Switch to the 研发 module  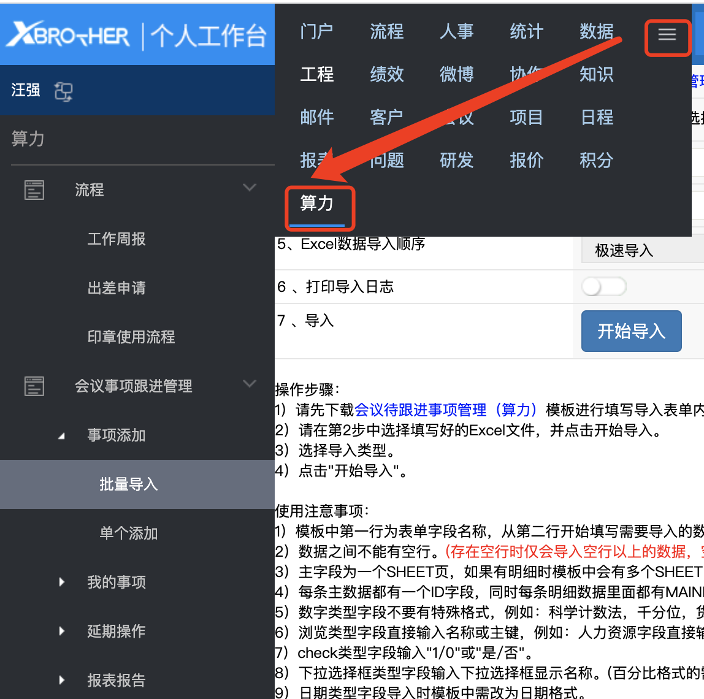[x=457, y=161]
